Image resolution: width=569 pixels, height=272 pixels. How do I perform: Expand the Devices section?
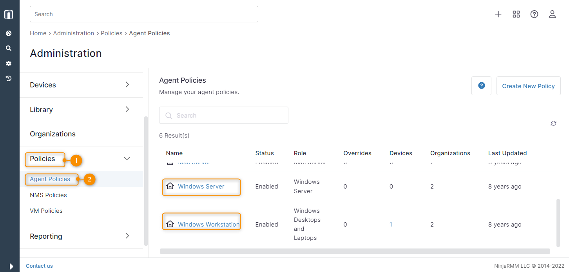click(x=127, y=84)
